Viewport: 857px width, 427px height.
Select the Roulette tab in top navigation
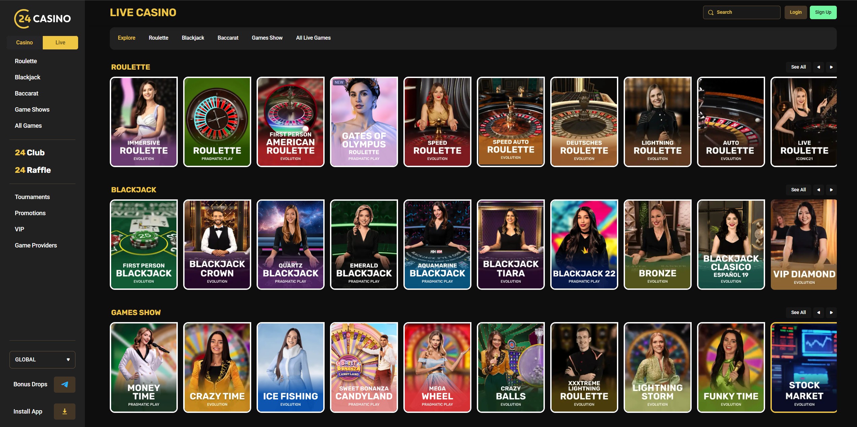[x=159, y=38]
